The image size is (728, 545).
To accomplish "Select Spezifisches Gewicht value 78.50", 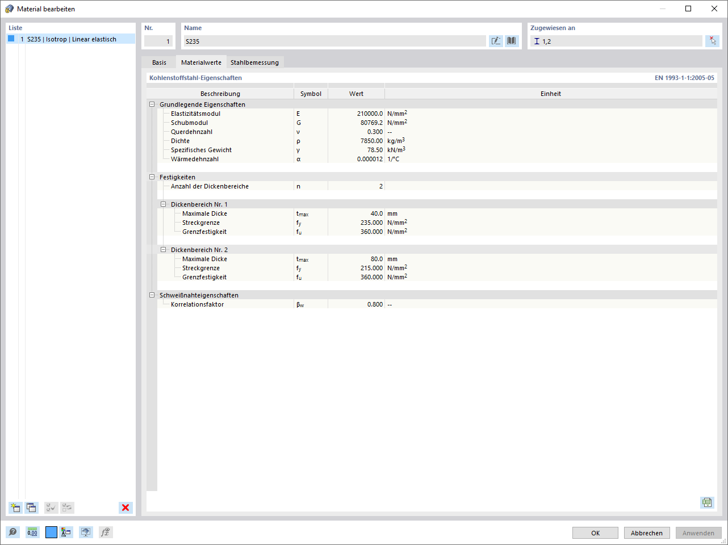I will [356, 150].
